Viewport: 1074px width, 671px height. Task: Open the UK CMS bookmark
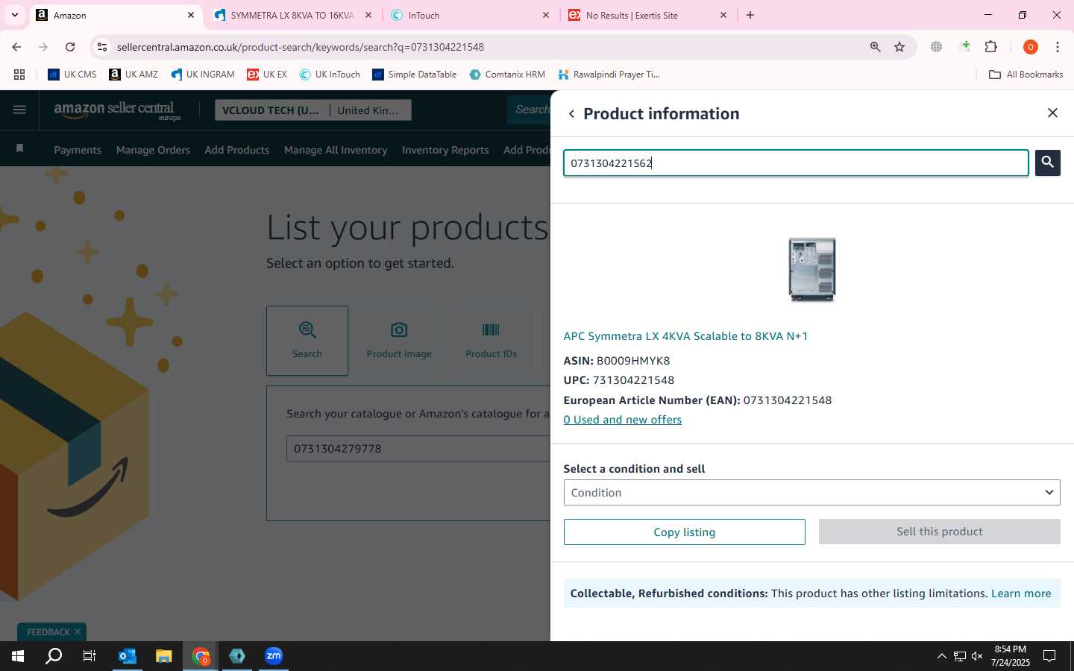[x=72, y=75]
